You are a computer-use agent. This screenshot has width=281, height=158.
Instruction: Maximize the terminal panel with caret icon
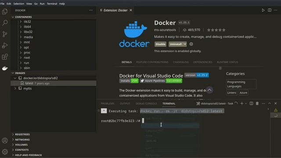click(x=269, y=104)
